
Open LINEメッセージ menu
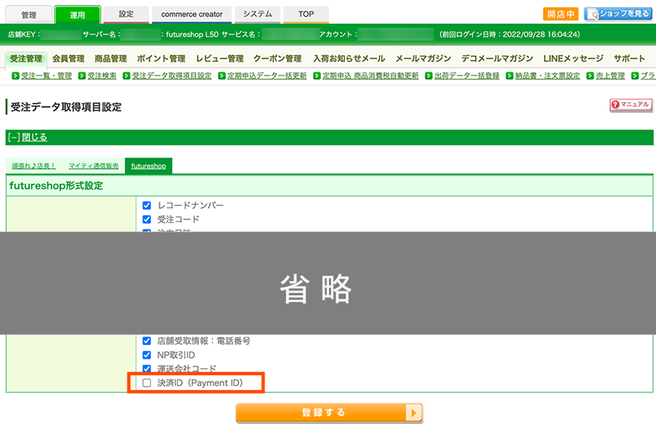click(573, 59)
